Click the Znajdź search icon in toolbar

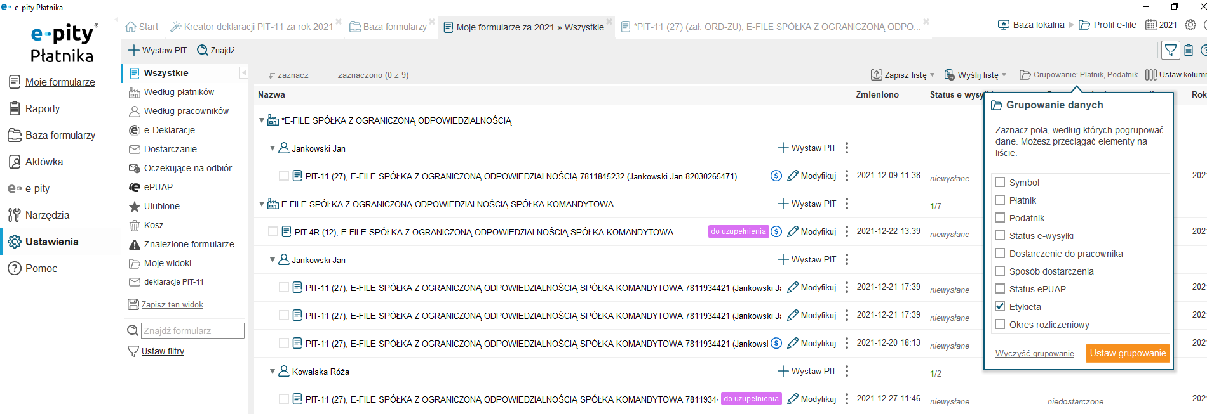(216, 50)
